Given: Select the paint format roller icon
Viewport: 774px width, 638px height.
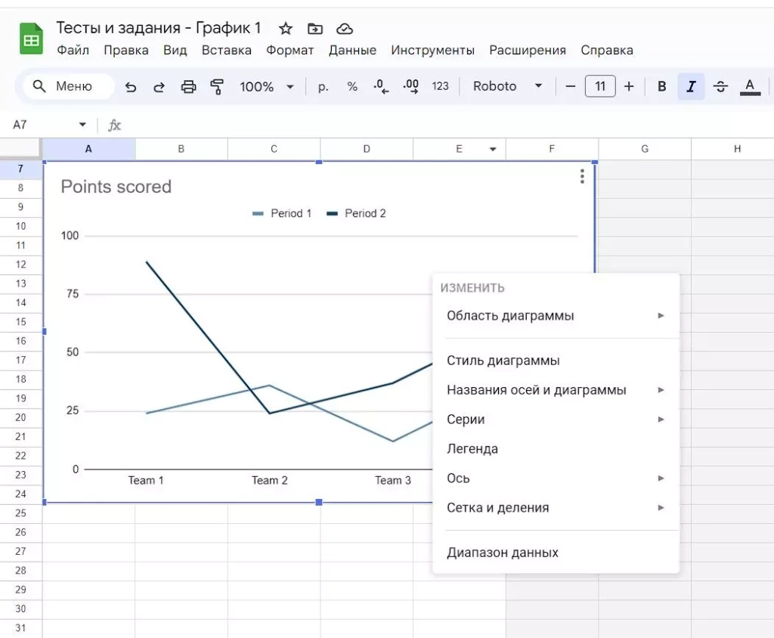Looking at the screenshot, I should pyautogui.click(x=218, y=87).
